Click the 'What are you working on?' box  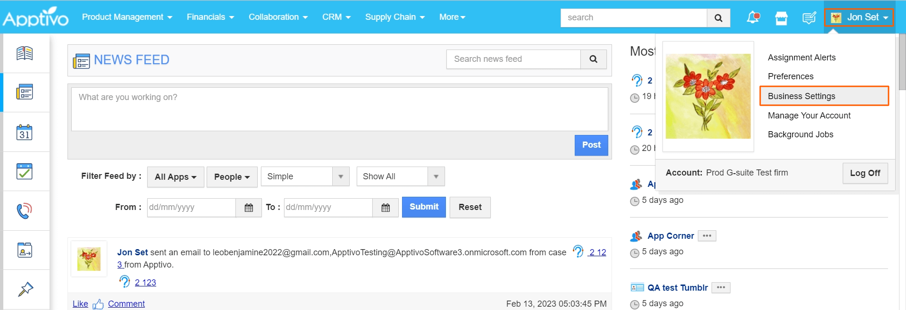point(339,109)
